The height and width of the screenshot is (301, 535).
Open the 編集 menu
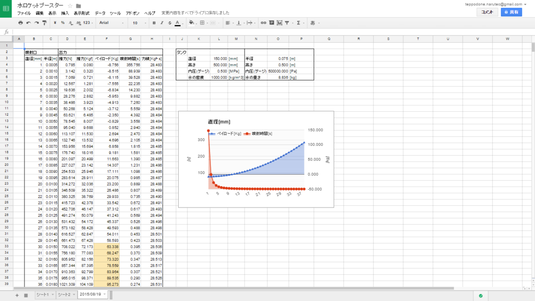40,13
